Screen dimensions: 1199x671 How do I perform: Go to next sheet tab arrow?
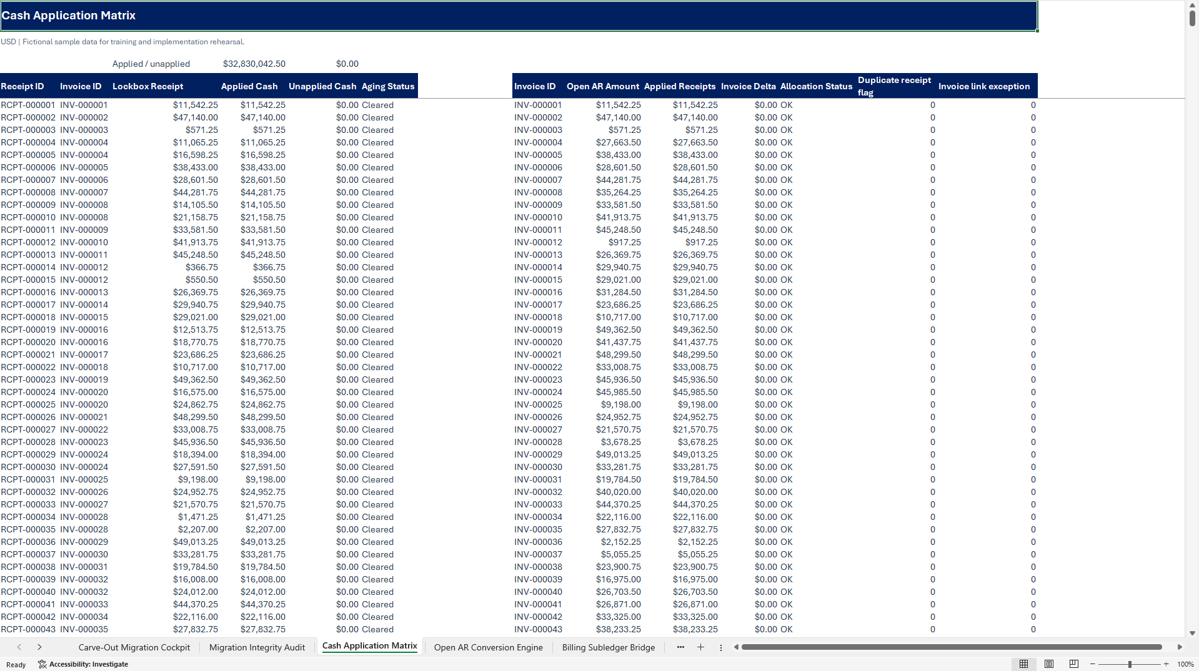click(39, 647)
